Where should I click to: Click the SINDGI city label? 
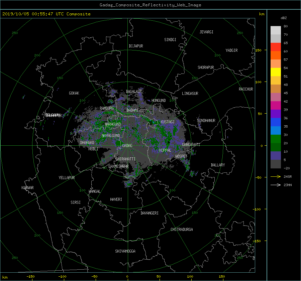(x=170, y=40)
